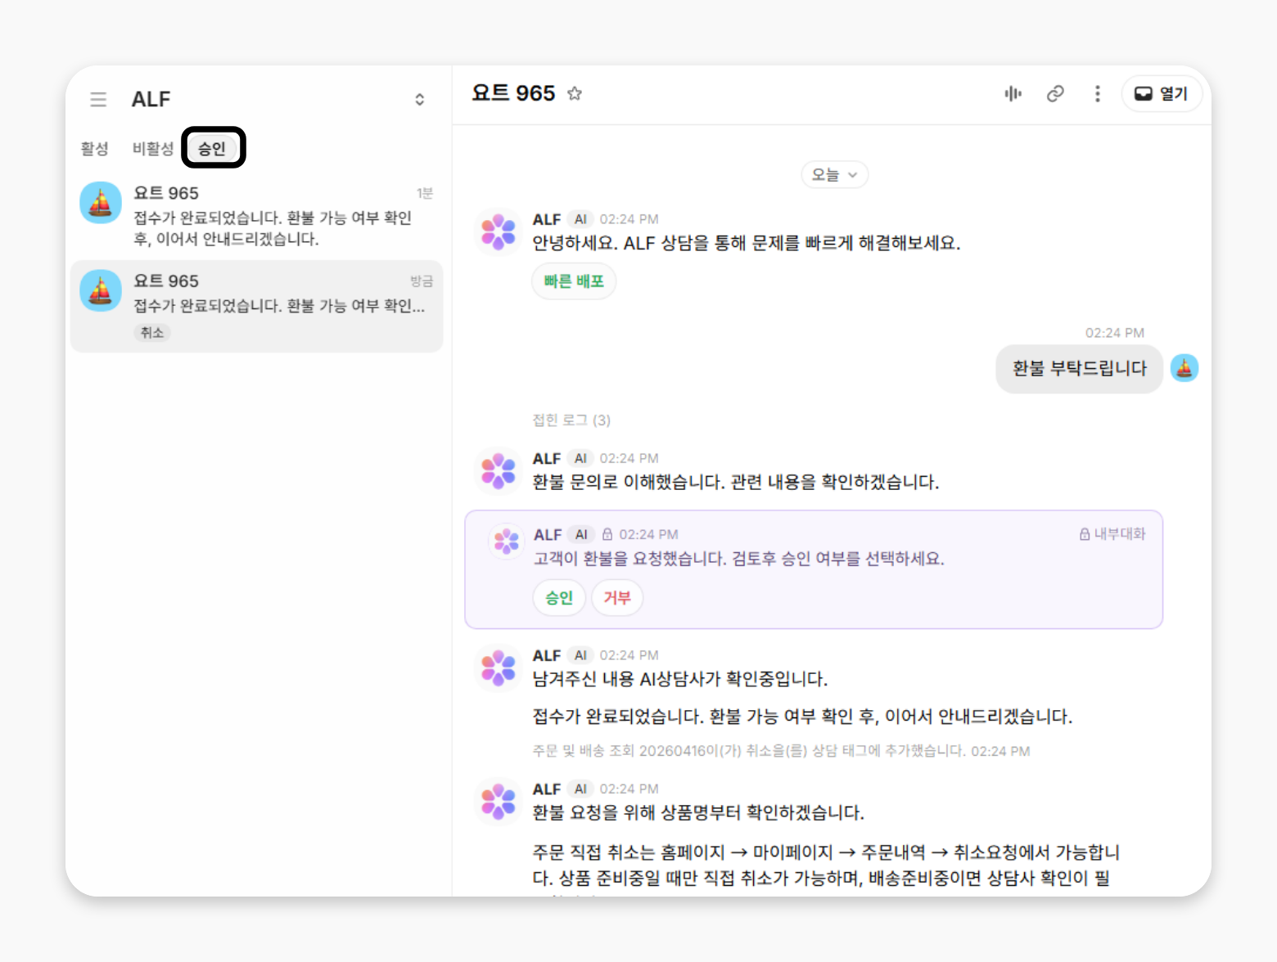
Task: Click the ALF flower avatar on greeting message
Action: tap(499, 232)
